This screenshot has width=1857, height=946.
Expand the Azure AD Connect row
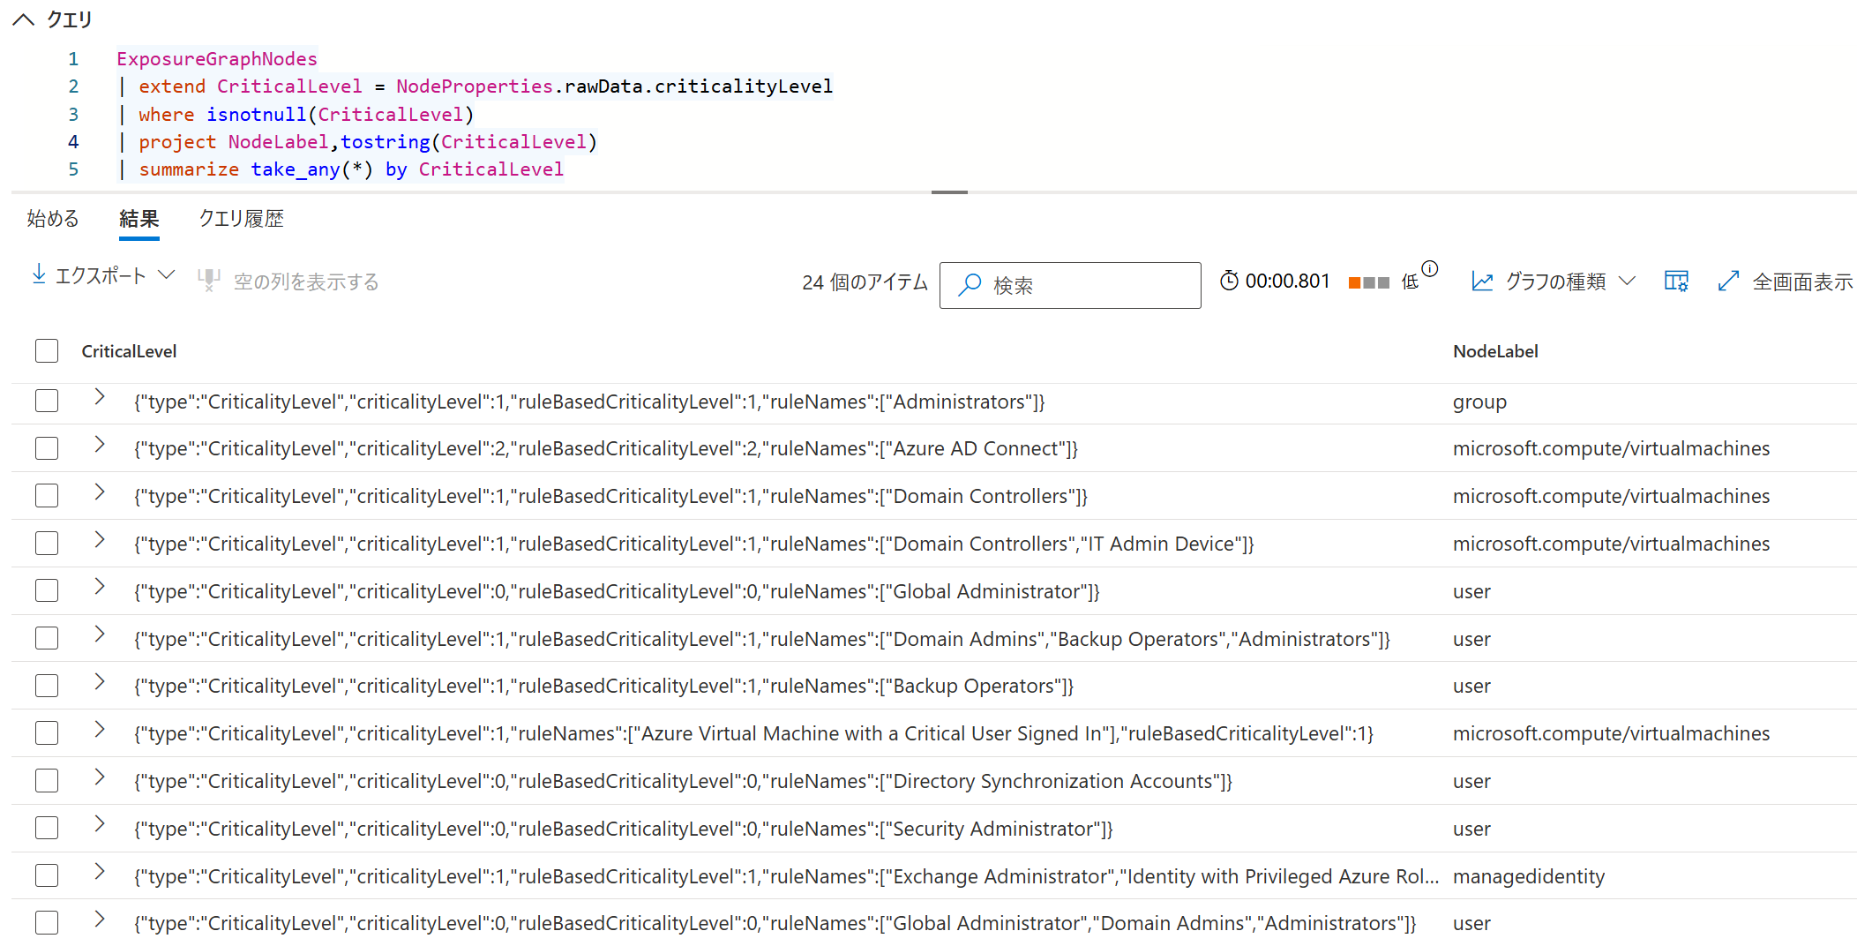coord(100,445)
